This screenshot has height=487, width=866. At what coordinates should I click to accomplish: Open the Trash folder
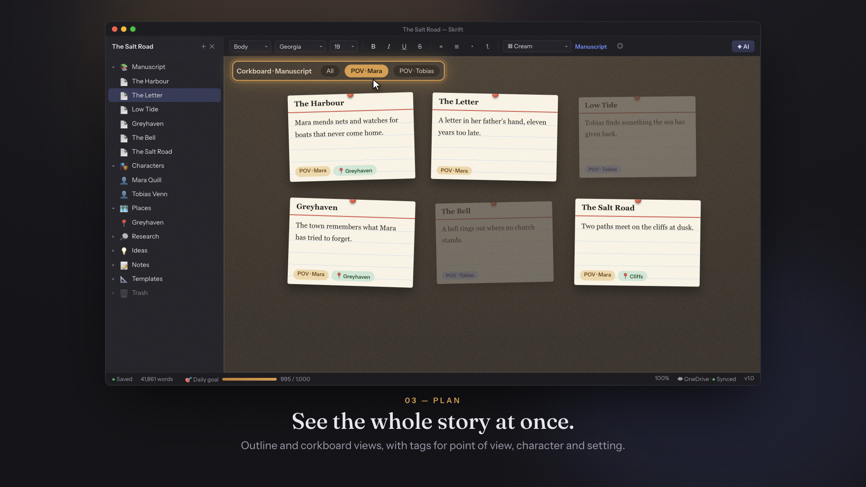[x=165, y=293]
